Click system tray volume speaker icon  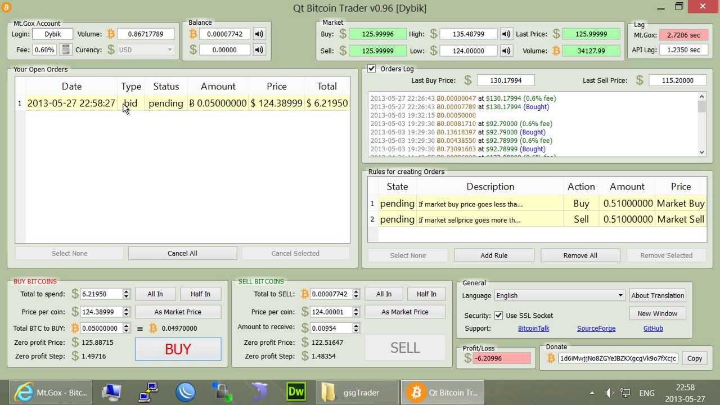click(609, 393)
